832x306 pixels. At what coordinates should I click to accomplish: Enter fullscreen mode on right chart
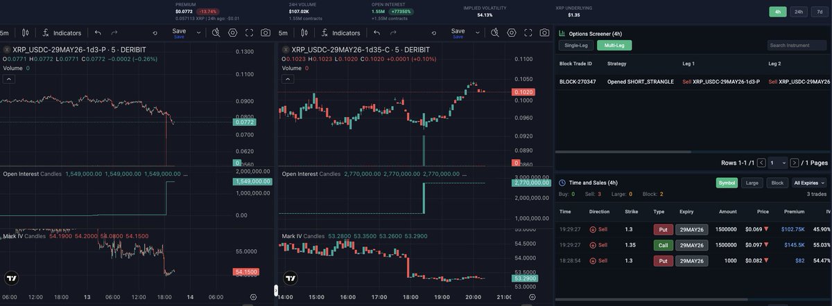point(528,33)
